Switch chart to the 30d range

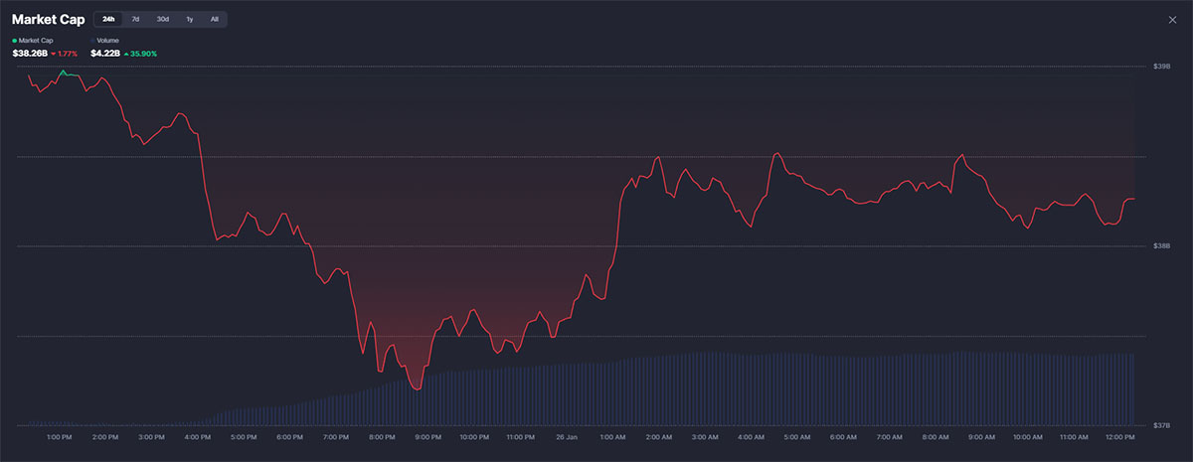pos(162,19)
